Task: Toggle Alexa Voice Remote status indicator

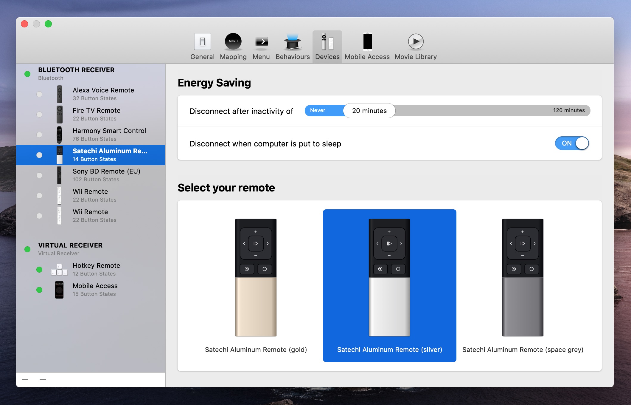Action: [x=39, y=94]
